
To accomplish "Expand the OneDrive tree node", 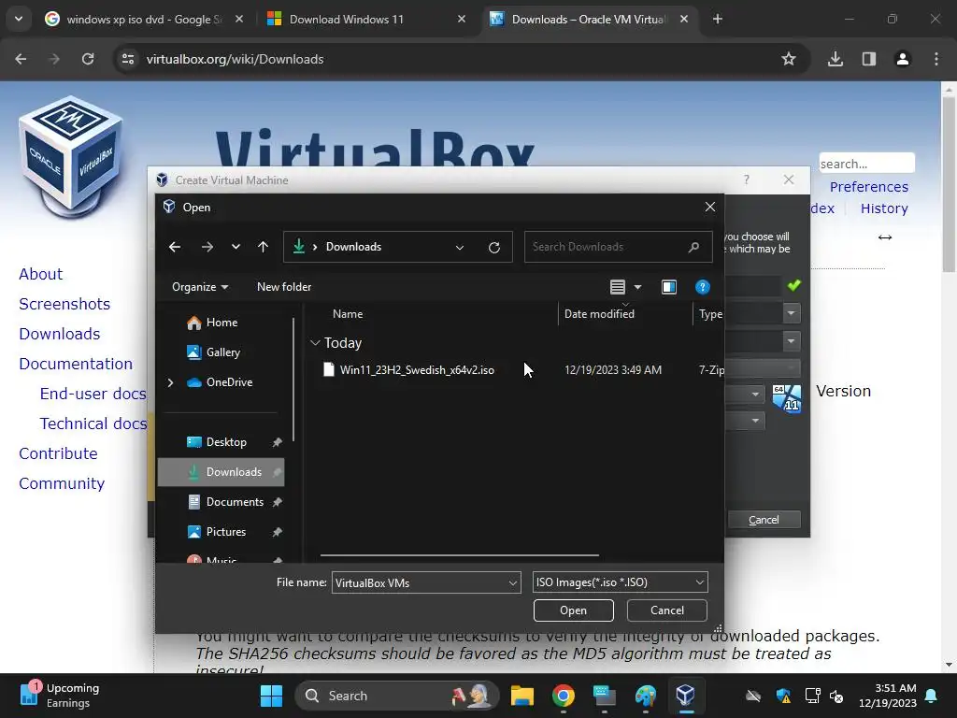I will tap(170, 382).
